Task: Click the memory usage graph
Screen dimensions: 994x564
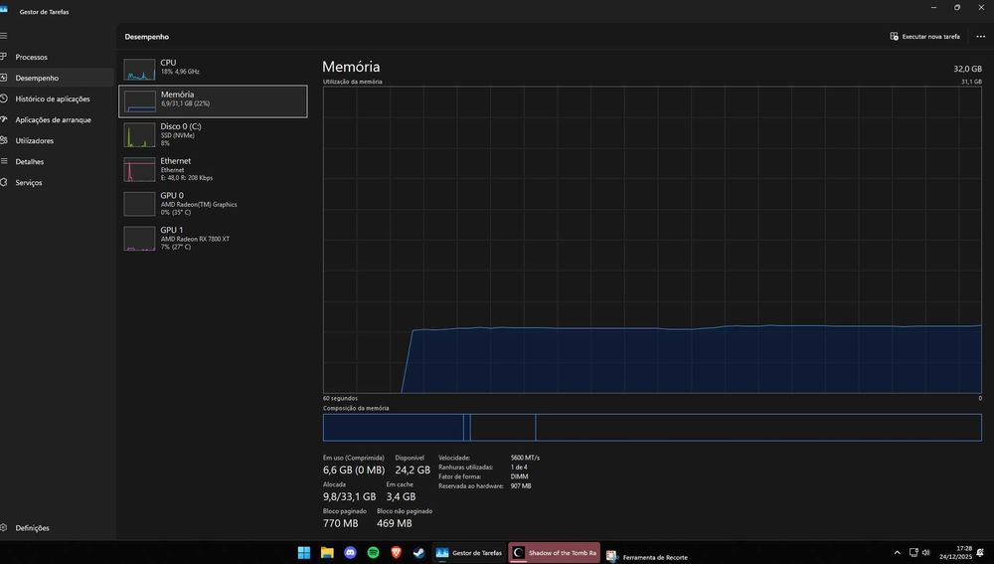Action: [652, 240]
